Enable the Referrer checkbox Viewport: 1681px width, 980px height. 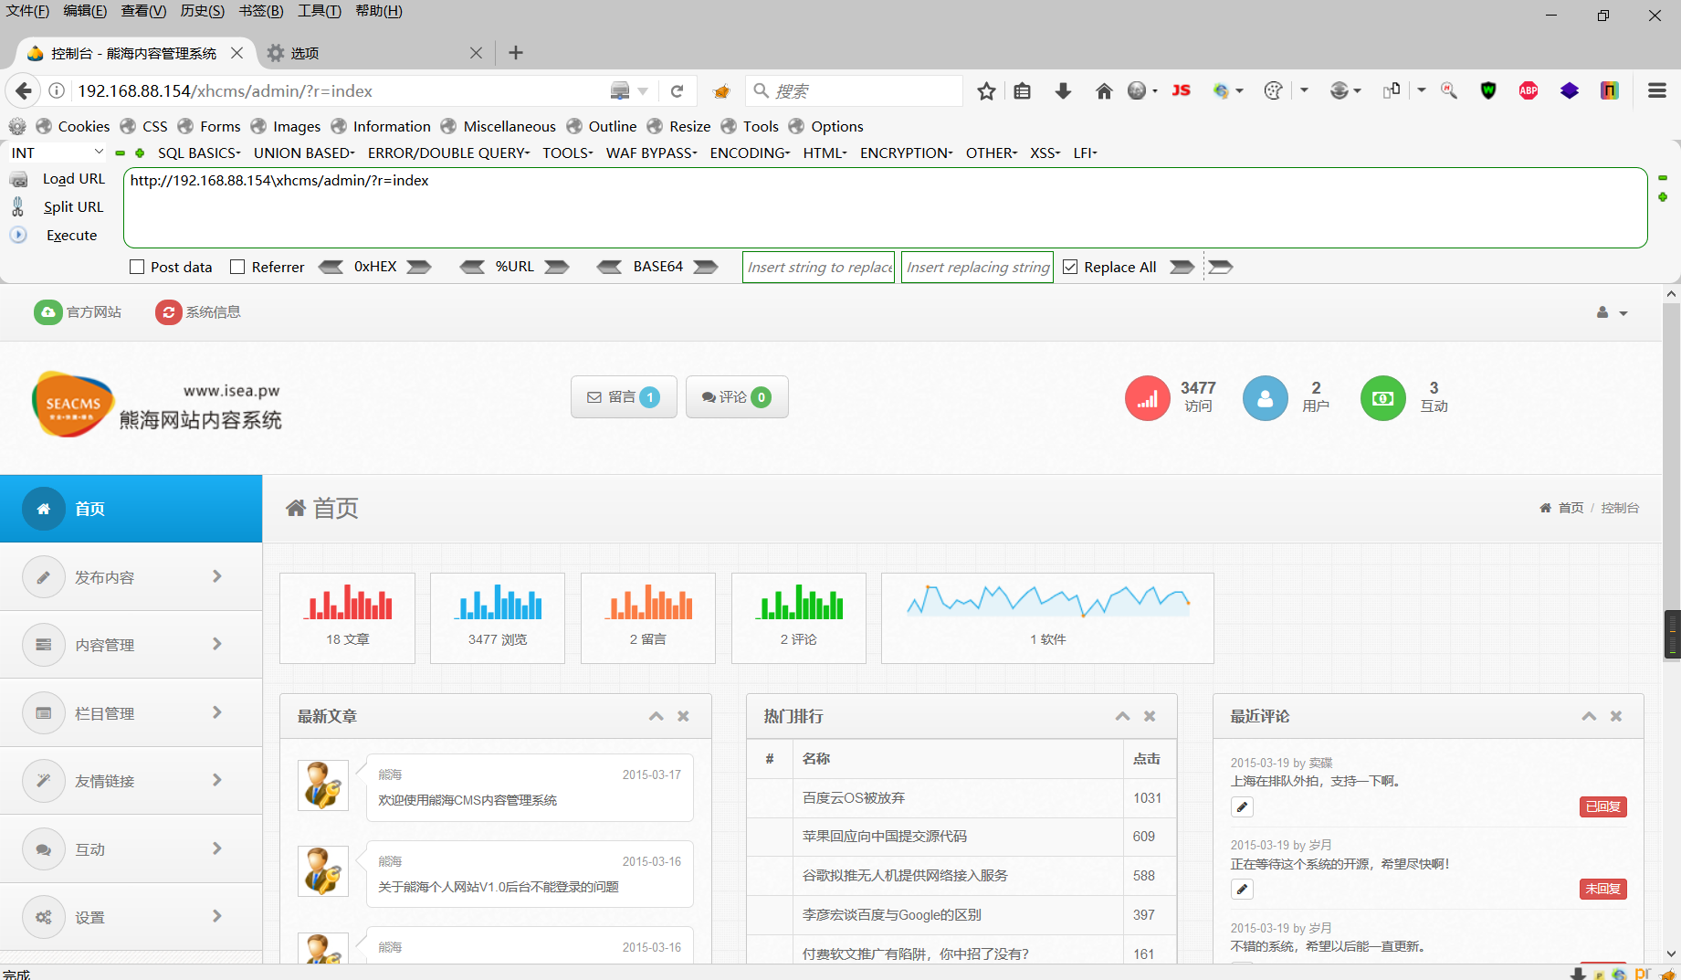click(237, 267)
